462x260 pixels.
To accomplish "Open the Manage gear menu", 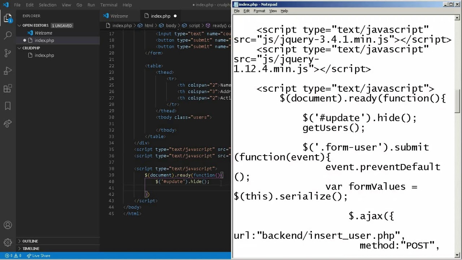I will click(8, 243).
